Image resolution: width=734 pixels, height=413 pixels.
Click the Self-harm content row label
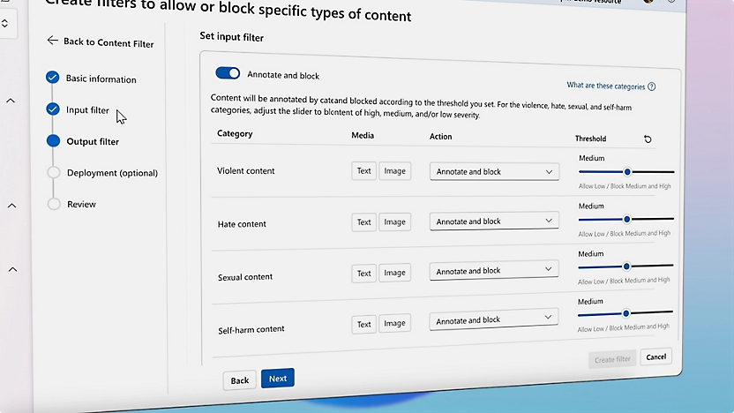click(251, 330)
